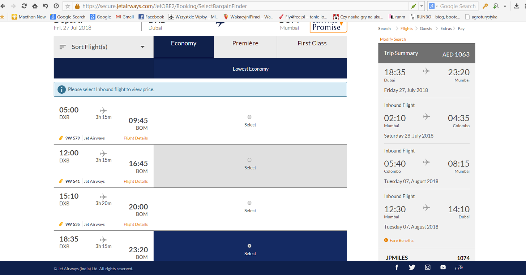Screen dimensions: 526x275
Task: Select the 12:00 flight 9W 541 radio button
Action: click(x=249, y=160)
